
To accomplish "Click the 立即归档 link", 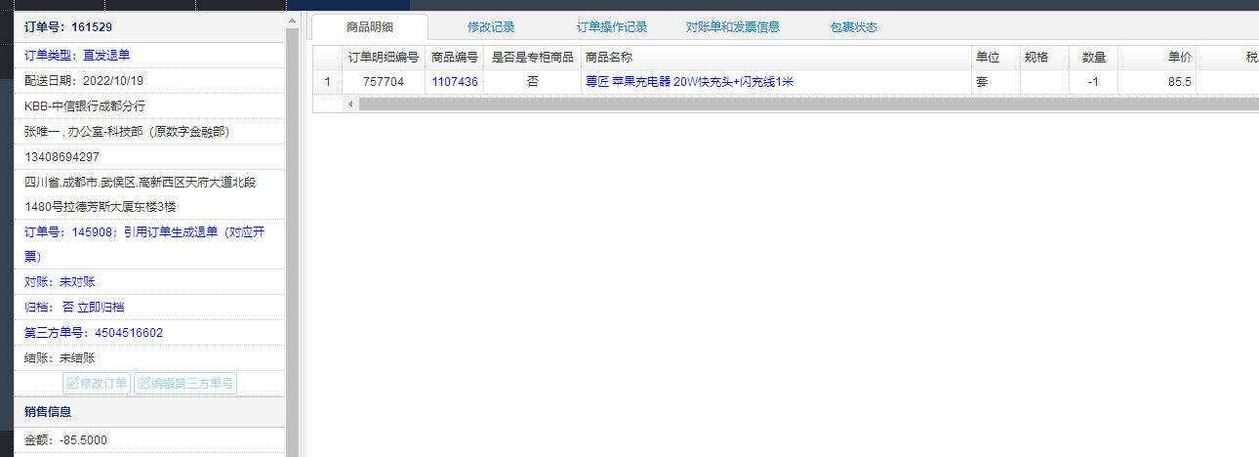I will pos(101,308).
